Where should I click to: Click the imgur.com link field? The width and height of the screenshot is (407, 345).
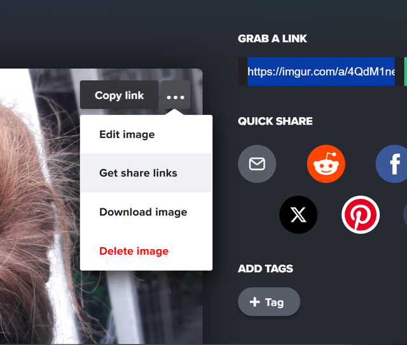click(x=321, y=72)
